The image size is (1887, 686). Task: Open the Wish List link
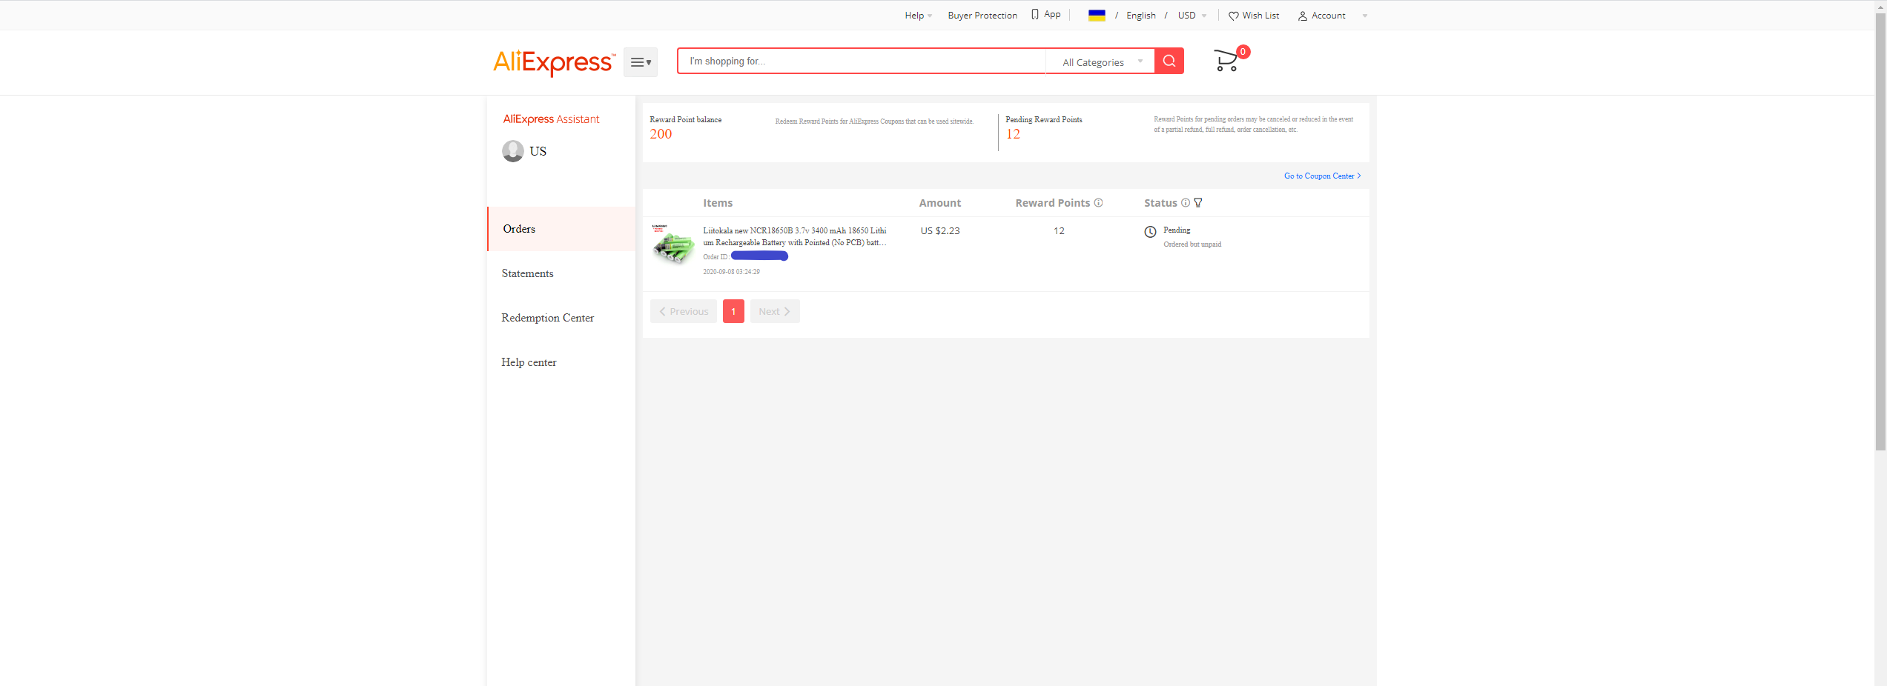click(x=1260, y=16)
